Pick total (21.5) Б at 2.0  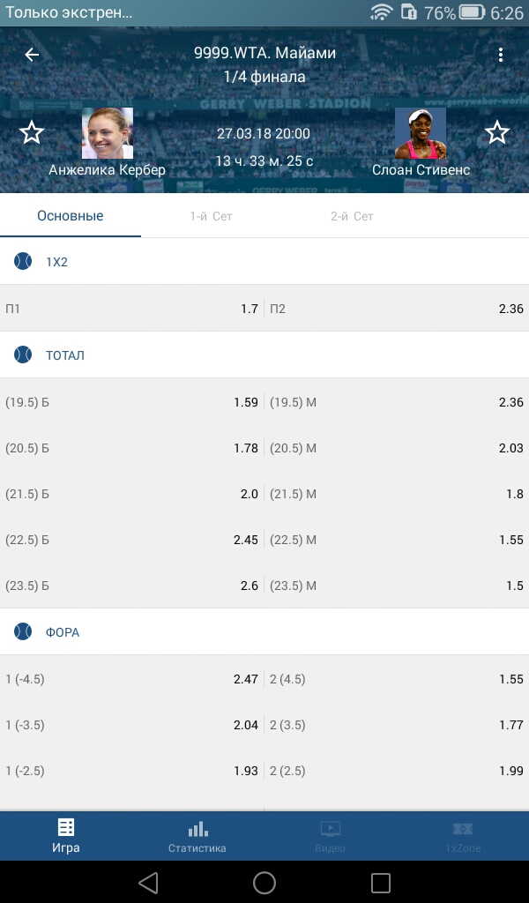tap(132, 494)
